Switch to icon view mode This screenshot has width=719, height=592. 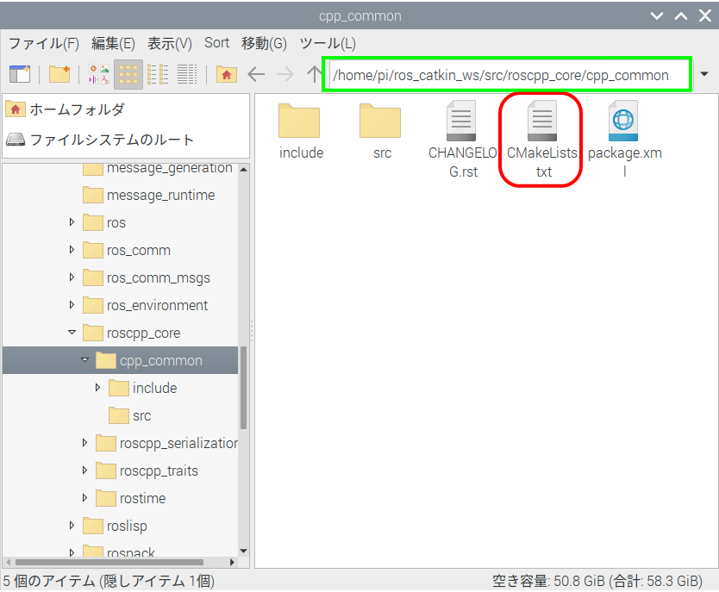128,74
